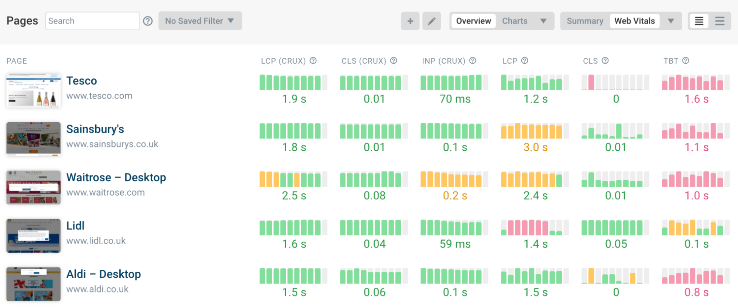738x308 pixels.
Task: Click Lidl's lab CLS value 0.05
Action: pos(616,244)
